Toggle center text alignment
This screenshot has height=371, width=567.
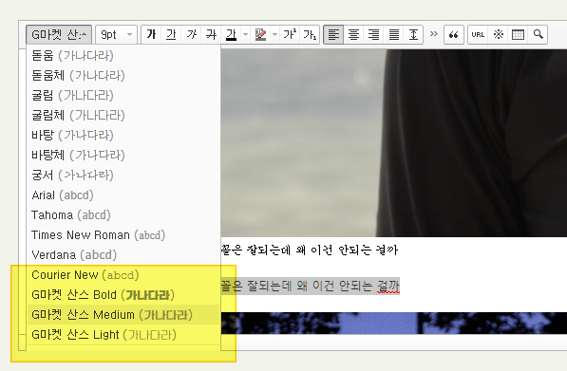353,35
